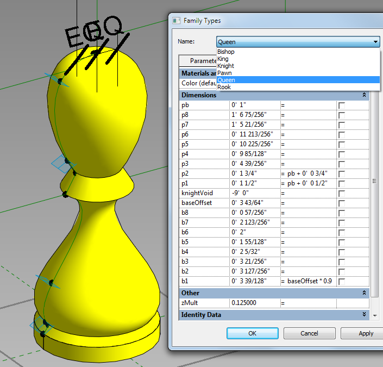Open the Name dropdown arrow
Screen dimensions: 383x367
pyautogui.click(x=375, y=42)
